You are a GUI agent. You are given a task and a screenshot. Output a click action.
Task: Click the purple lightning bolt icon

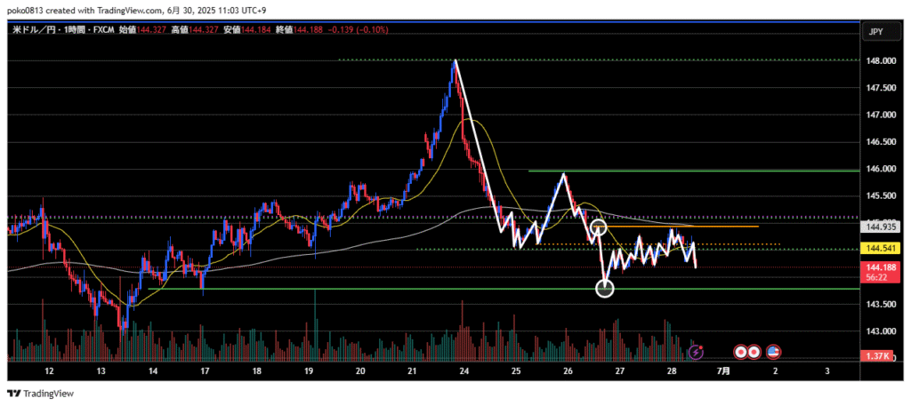696,353
